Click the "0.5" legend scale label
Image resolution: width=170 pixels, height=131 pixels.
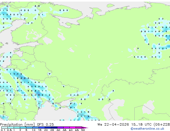tap(9, 130)
